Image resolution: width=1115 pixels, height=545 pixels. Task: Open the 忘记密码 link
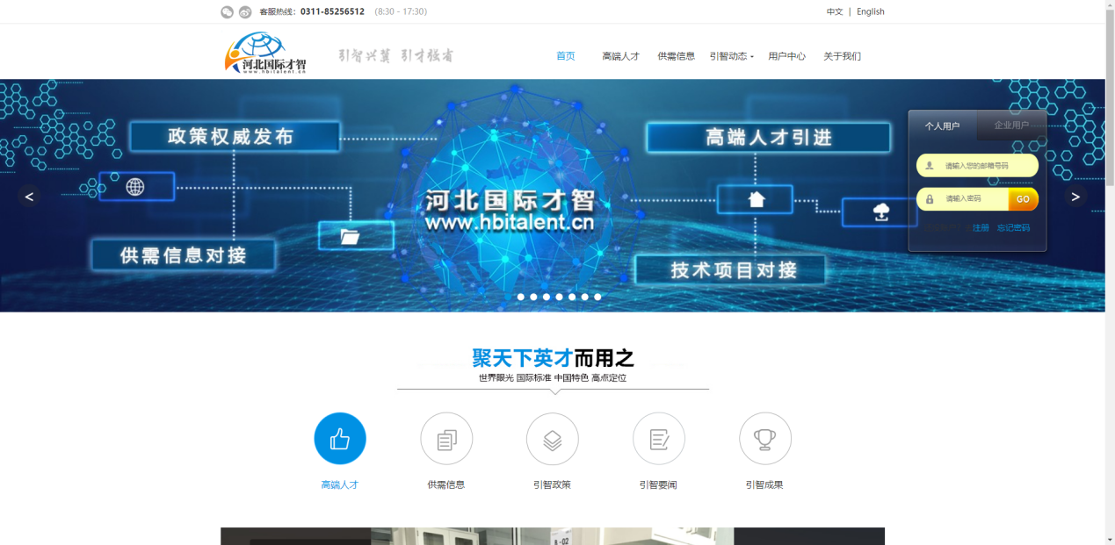pos(1013,228)
